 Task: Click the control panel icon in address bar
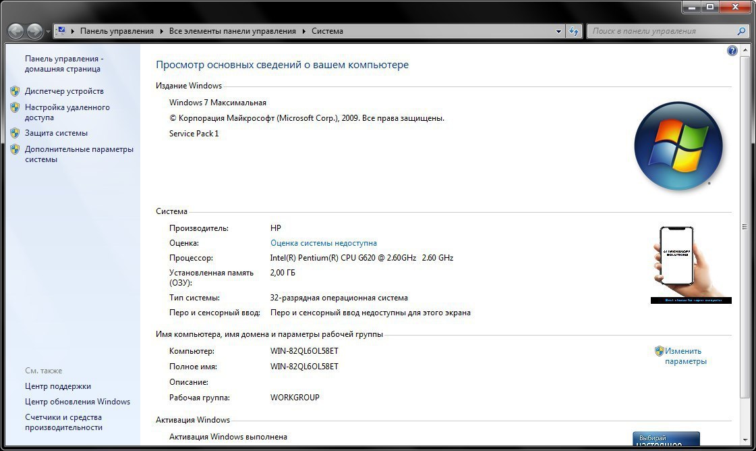[61, 31]
